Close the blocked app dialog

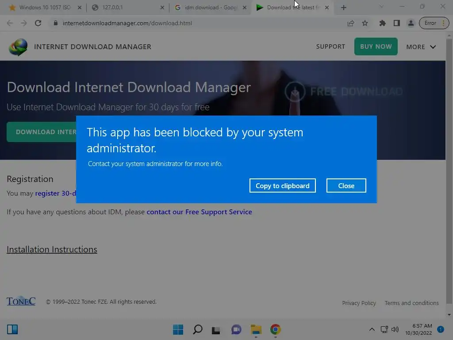(x=346, y=185)
